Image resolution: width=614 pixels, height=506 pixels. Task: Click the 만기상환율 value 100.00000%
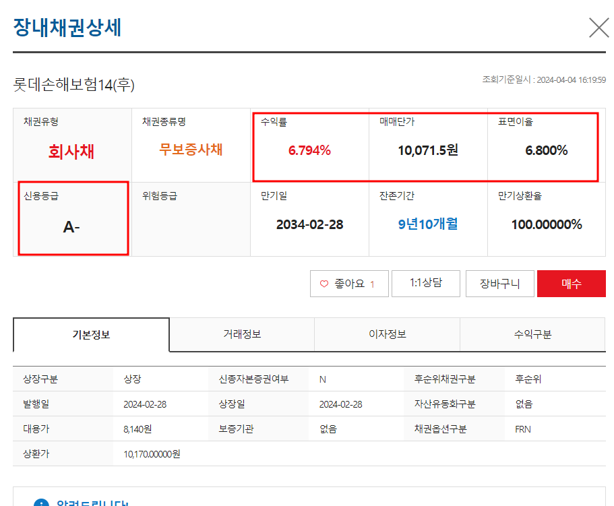point(547,224)
